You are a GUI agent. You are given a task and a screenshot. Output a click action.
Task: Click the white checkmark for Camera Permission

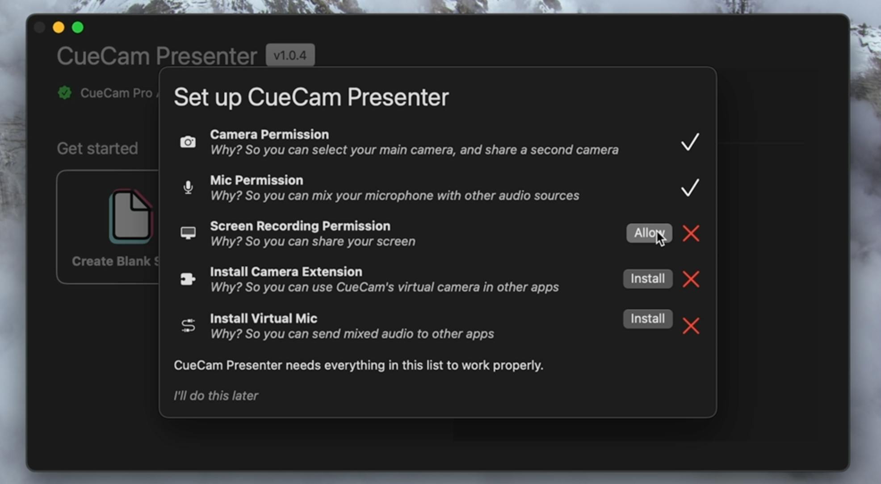coord(690,142)
